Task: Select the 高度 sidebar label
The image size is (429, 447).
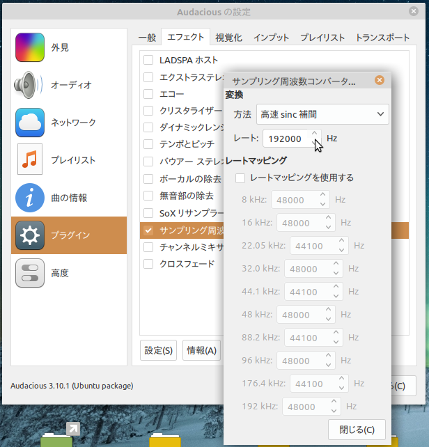Action: (x=60, y=273)
